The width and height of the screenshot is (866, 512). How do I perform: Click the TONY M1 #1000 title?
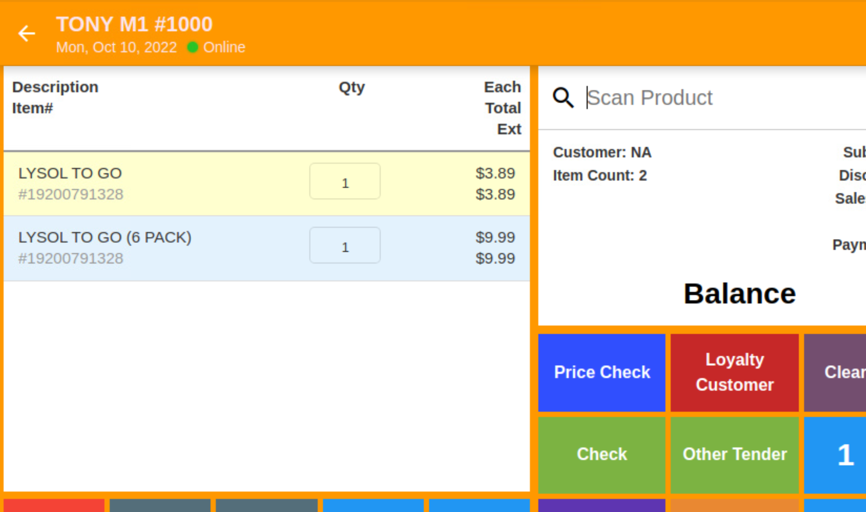coord(134,24)
